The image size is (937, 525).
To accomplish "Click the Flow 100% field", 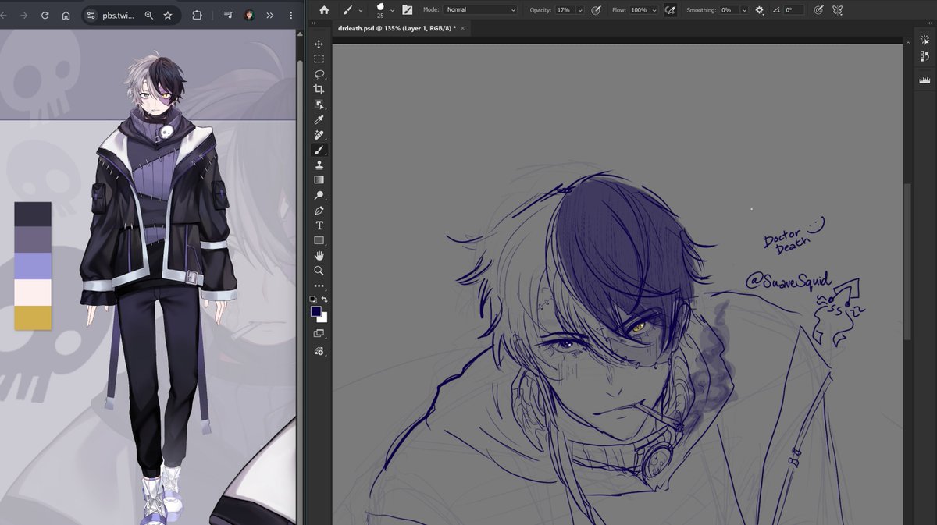I will click(x=639, y=10).
